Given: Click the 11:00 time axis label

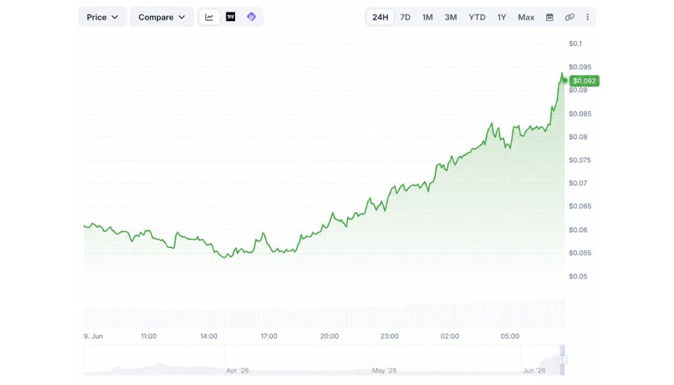Looking at the screenshot, I should 149,336.
